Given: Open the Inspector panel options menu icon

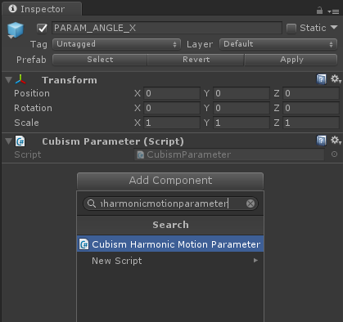Looking at the screenshot, I should click(x=333, y=11).
